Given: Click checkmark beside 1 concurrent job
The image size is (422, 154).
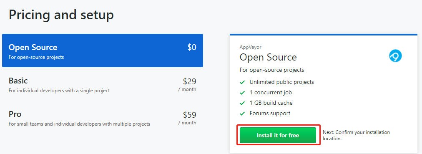Looking at the screenshot, I should click(242, 93).
